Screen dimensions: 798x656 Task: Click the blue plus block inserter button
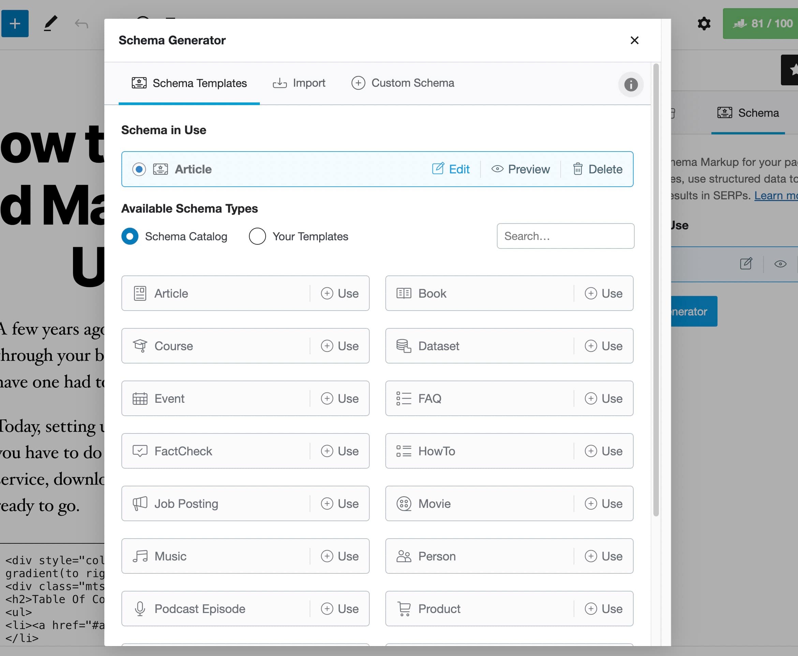pyautogui.click(x=15, y=24)
